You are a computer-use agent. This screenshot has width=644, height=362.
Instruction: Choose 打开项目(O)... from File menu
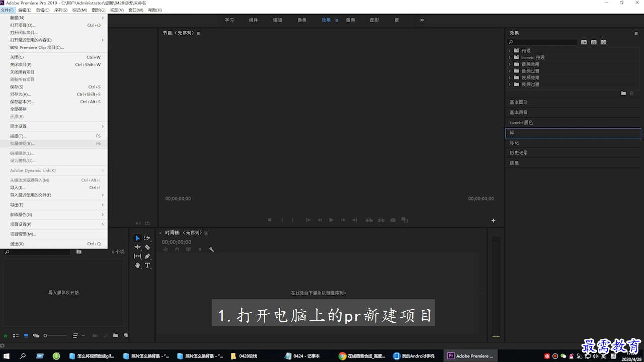54,25
